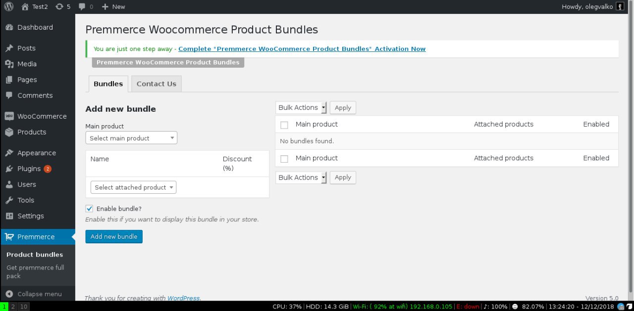
Task: Click the volume 100% status indicator
Action: pos(495,307)
